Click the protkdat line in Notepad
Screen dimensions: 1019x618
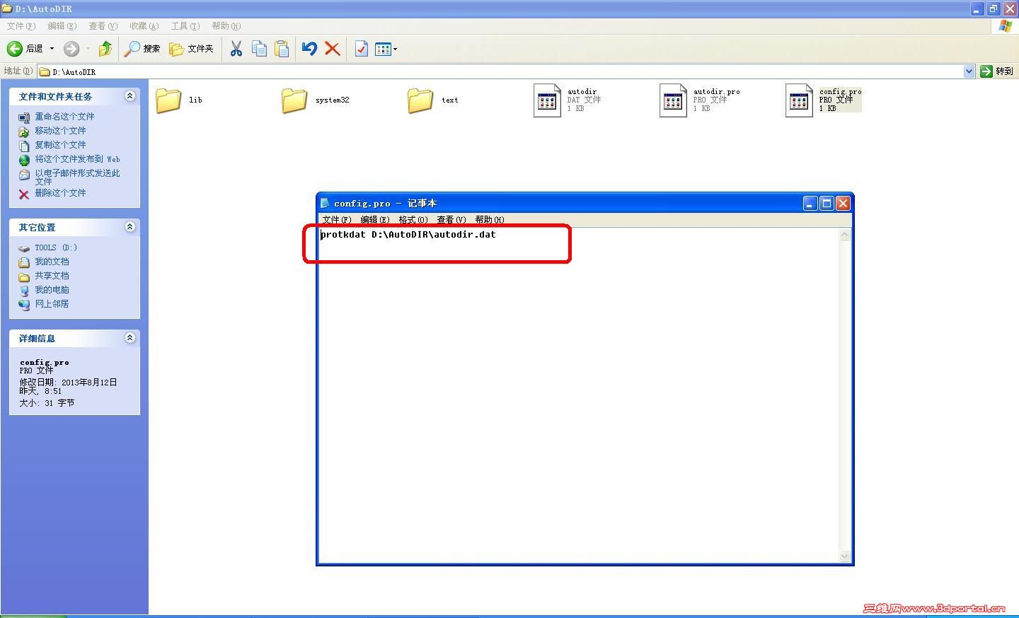pyautogui.click(x=408, y=235)
